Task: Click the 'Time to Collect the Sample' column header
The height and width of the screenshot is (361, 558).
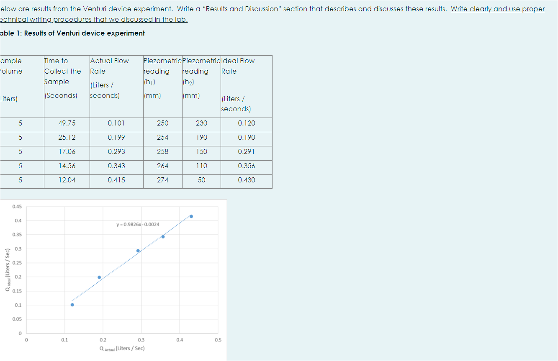Action: coord(67,86)
